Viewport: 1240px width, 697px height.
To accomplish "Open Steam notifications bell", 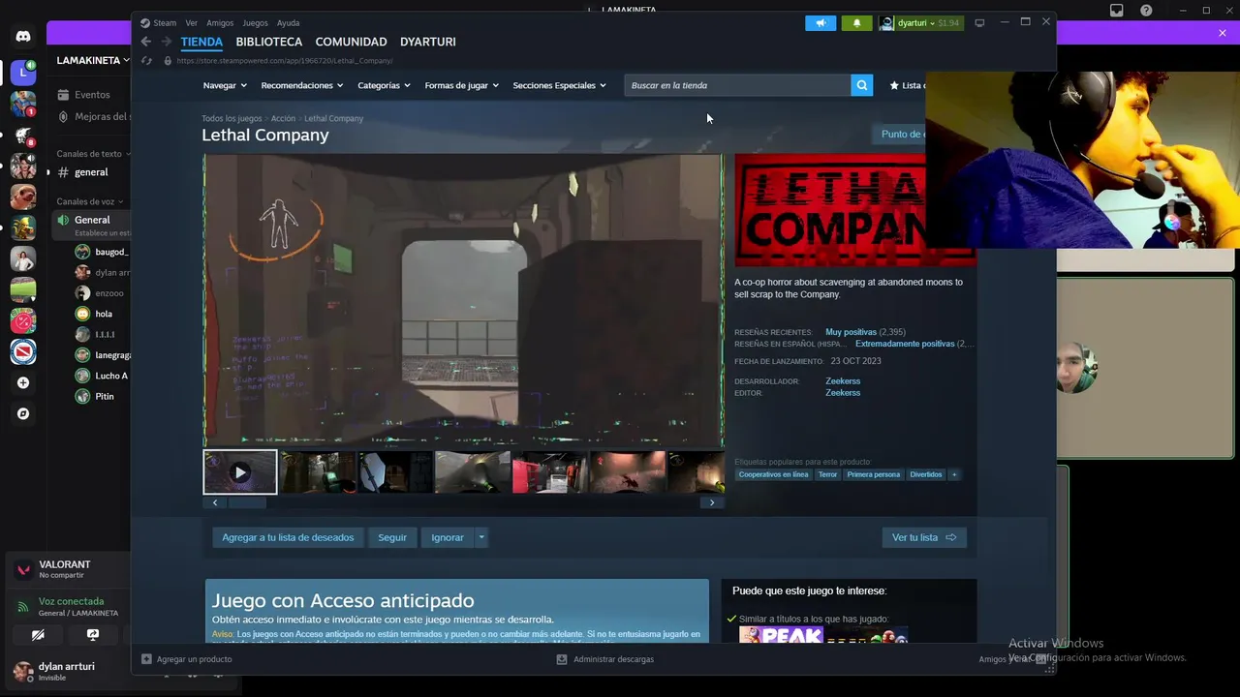I will click(x=856, y=23).
